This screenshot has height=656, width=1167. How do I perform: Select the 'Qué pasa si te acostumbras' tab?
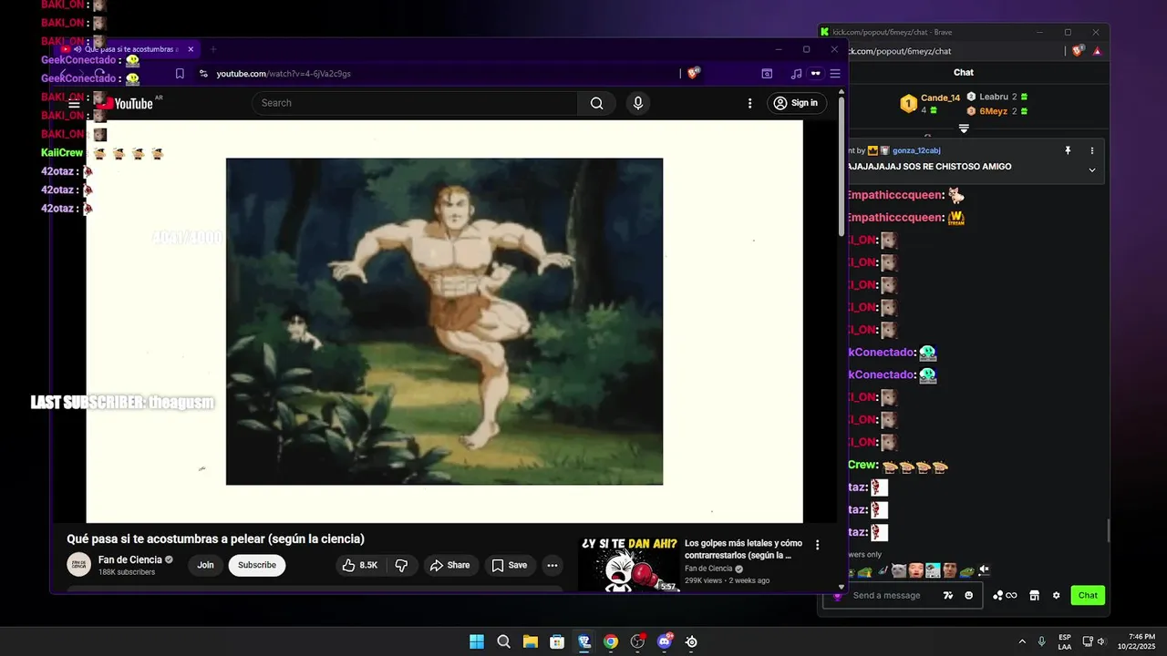pos(128,49)
